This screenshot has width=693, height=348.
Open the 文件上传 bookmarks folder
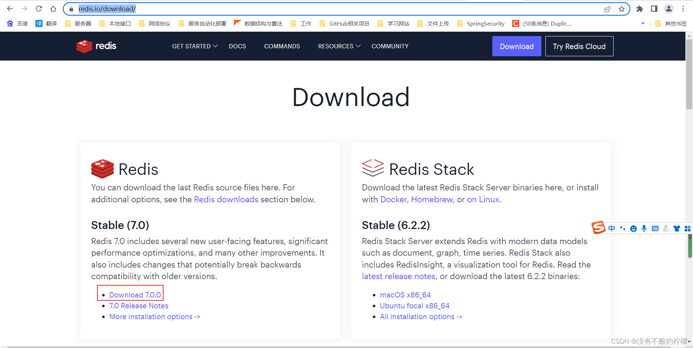click(433, 23)
